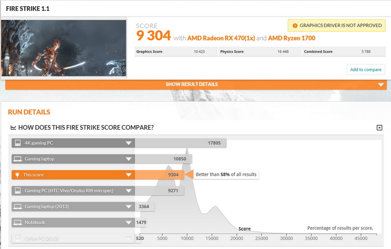The width and height of the screenshot is (391, 249).
Task: Expand the Gaming laptop (2013) dropdown
Action: (128, 207)
